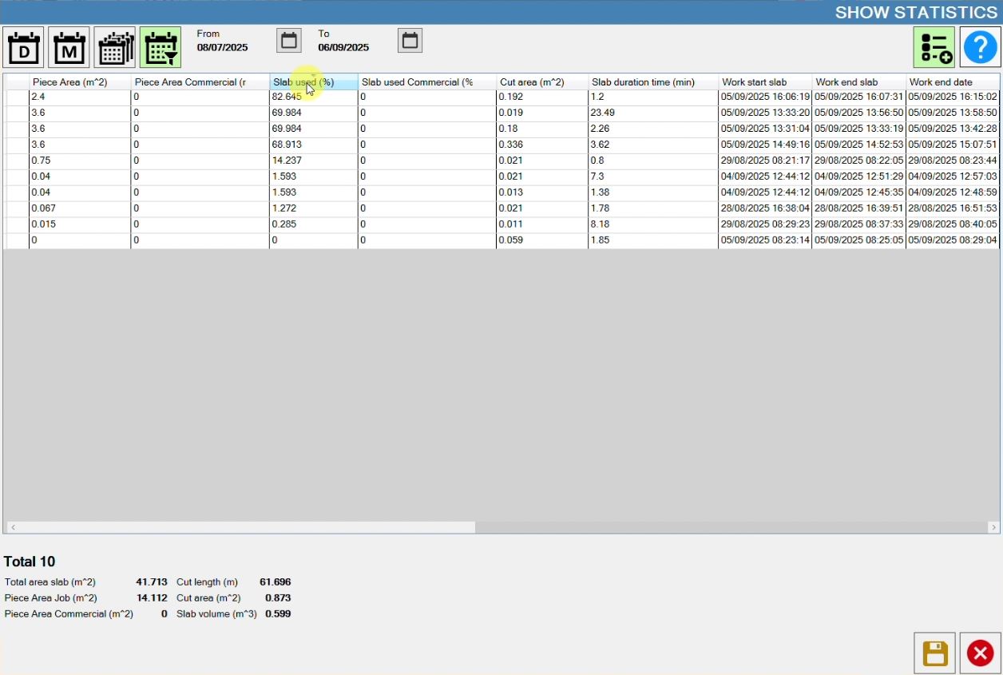Select work end date 05/09/2025 08:29:04
1003x675 pixels.
tap(952, 241)
